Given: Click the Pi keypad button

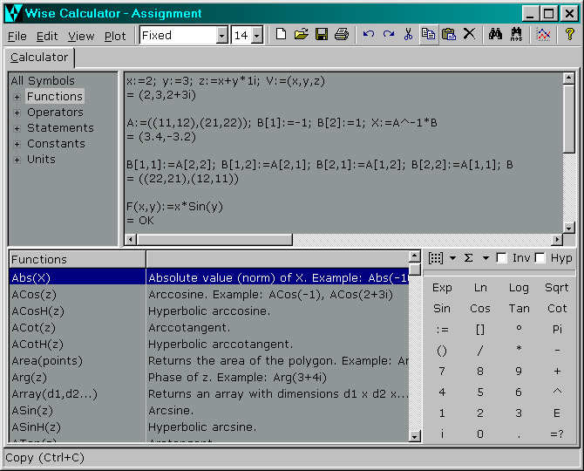Looking at the screenshot, I should pyautogui.click(x=557, y=330).
